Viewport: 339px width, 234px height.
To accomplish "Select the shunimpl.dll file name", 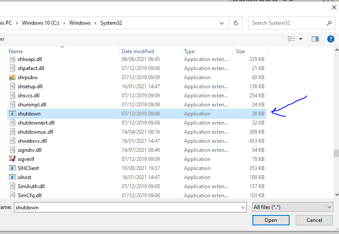I will pyautogui.click(x=32, y=105).
